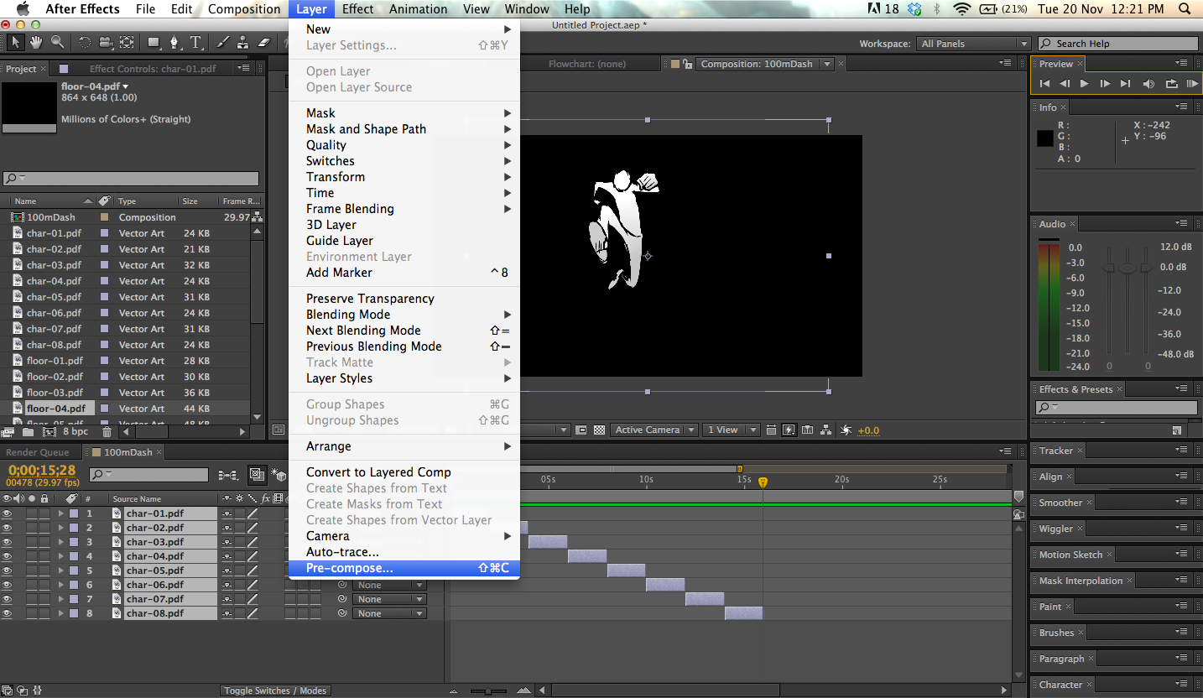Open the Active Camera dropdown

point(654,430)
